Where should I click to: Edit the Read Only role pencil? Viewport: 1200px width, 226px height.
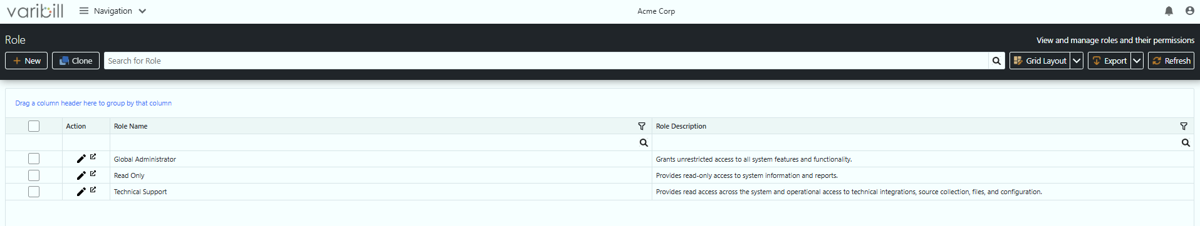pyautogui.click(x=81, y=175)
